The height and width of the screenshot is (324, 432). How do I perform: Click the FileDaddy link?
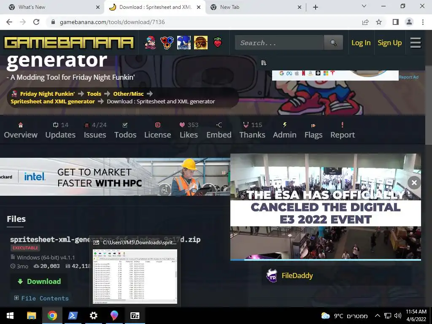(x=297, y=275)
